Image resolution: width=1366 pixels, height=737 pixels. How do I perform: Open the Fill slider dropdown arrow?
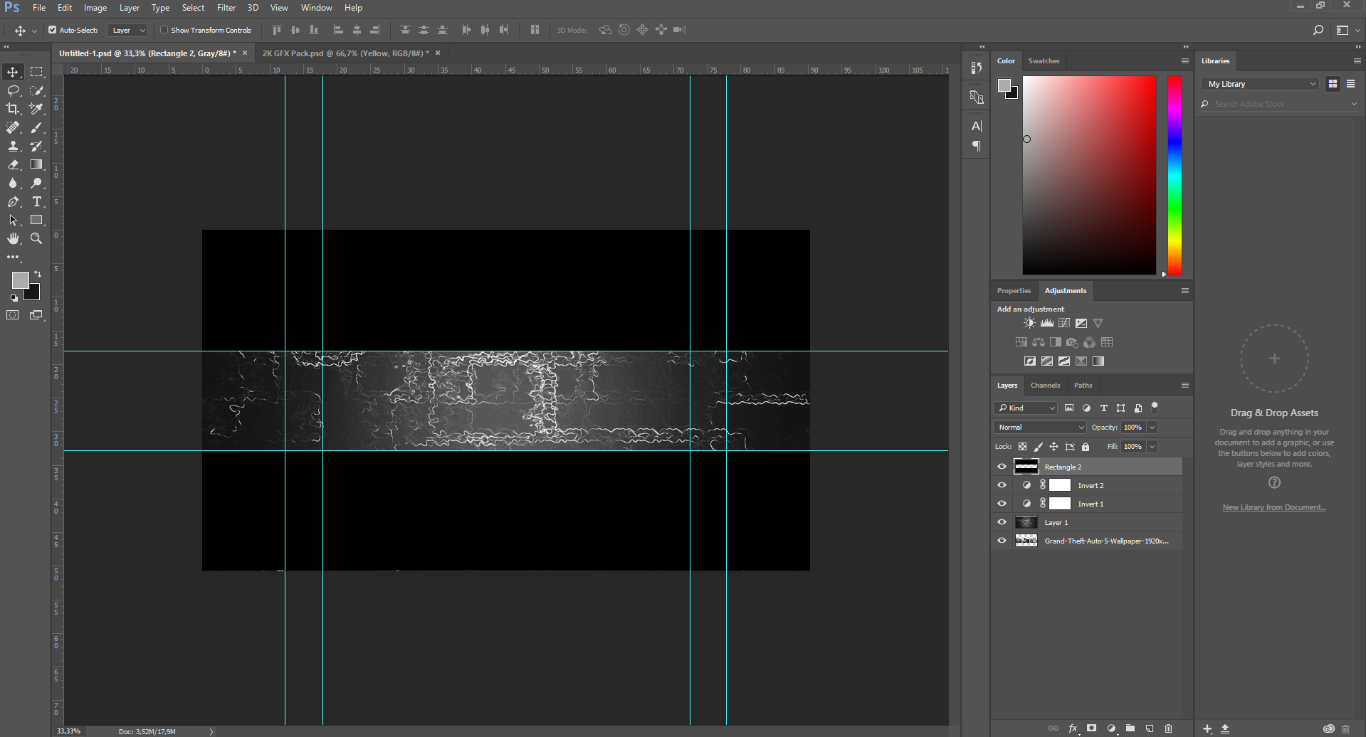(1152, 447)
